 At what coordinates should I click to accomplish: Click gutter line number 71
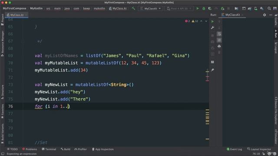(10, 70)
